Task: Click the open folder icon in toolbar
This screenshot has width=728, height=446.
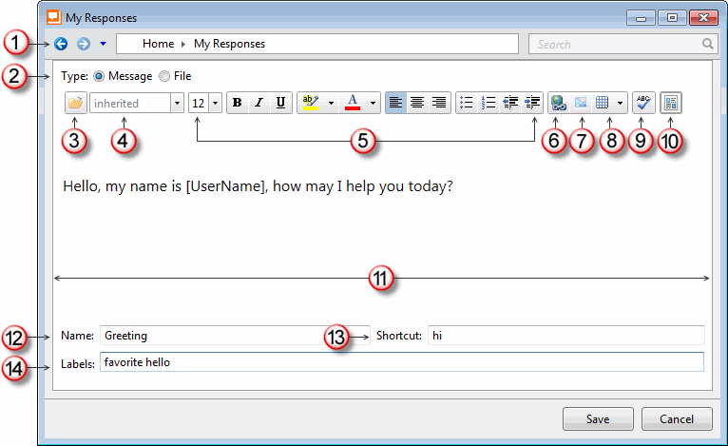Action: click(x=75, y=103)
